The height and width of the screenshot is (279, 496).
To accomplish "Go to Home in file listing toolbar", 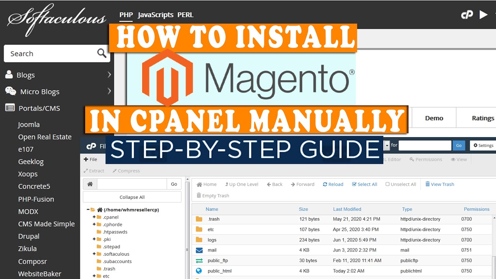I will (x=207, y=184).
